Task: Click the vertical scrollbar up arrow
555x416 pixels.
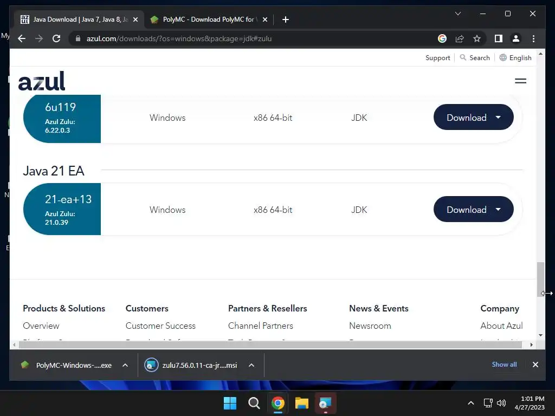Action: [540, 54]
